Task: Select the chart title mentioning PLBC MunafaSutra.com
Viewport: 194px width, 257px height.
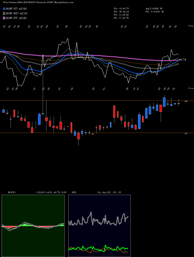Action: coord(38,2)
